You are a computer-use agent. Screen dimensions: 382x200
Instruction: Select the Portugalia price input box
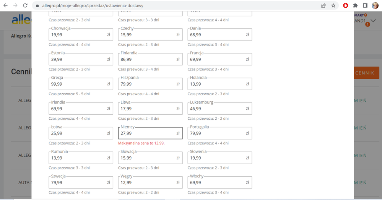[216, 133]
